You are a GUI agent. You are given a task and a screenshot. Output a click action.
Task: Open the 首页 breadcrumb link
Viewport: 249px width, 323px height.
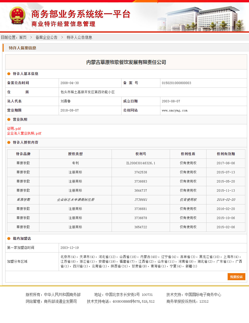(23, 37)
